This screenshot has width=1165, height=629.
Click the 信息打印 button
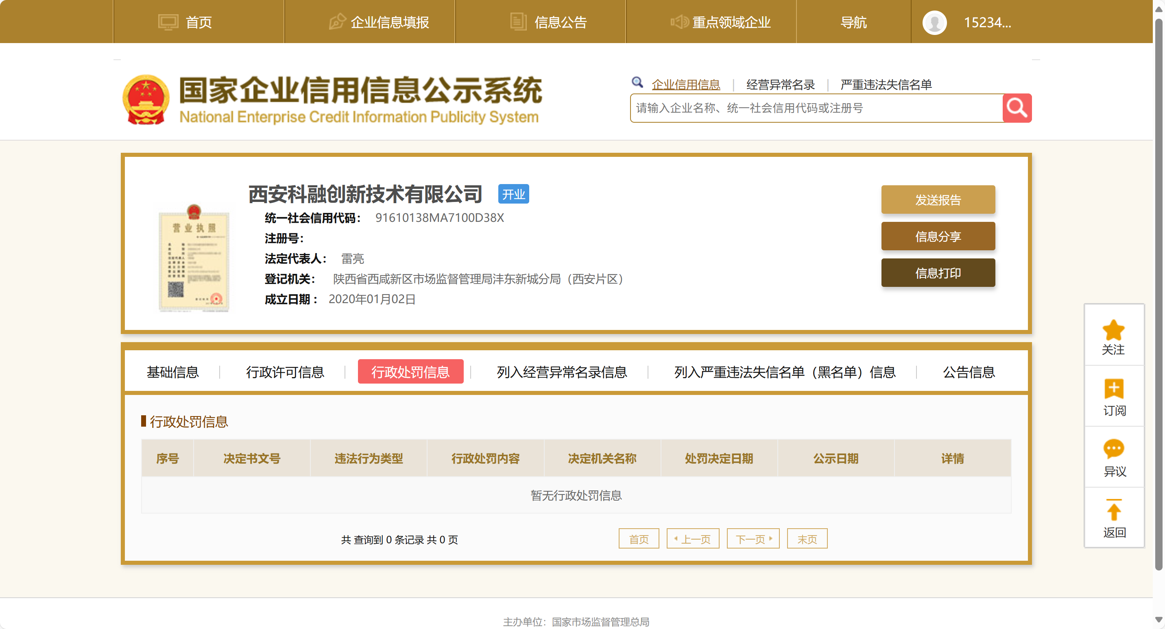[x=938, y=273]
